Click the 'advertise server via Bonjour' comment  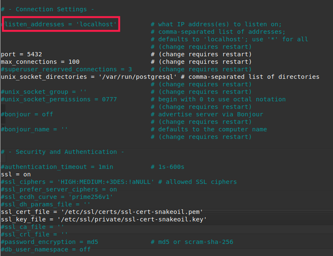pos(207,114)
